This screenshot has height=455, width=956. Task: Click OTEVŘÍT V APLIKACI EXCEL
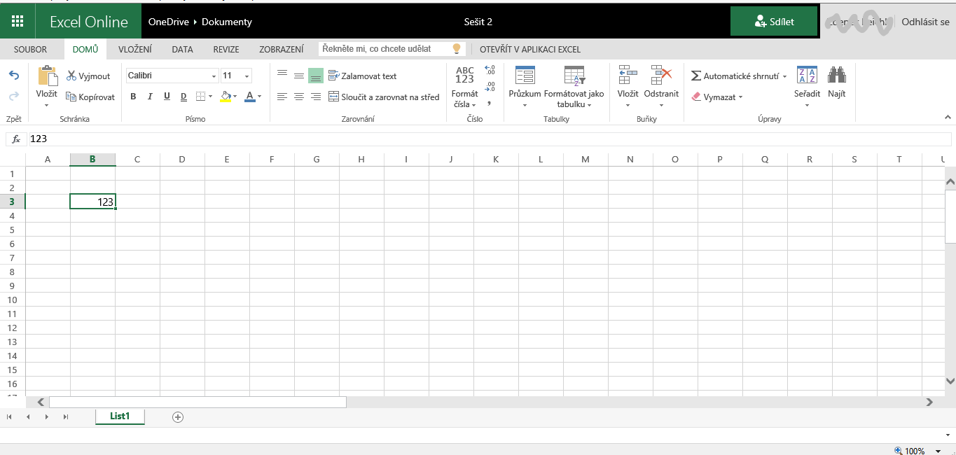(x=530, y=50)
